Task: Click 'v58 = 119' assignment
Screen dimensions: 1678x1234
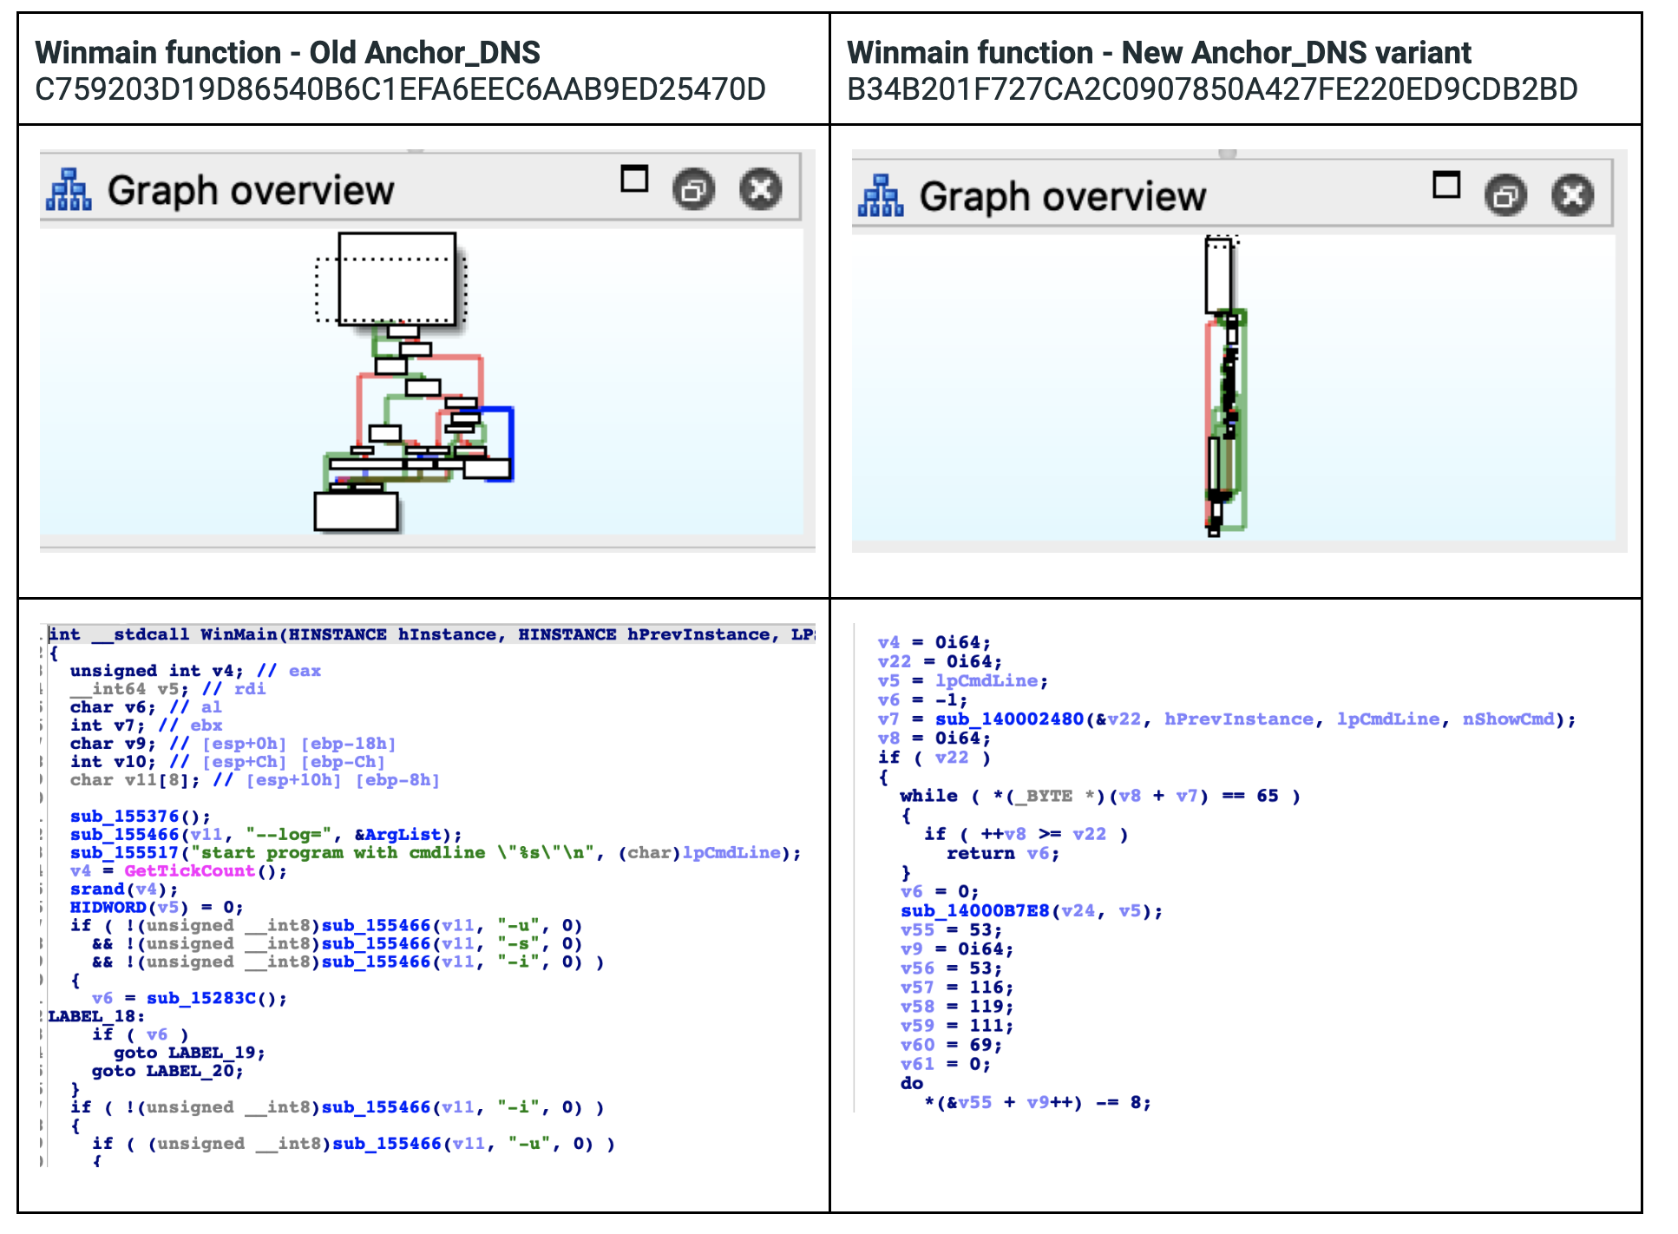Action: (957, 1007)
